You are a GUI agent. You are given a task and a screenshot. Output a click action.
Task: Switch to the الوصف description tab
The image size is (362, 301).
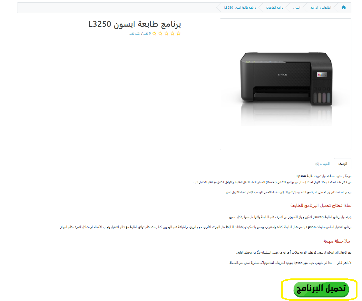(x=343, y=164)
